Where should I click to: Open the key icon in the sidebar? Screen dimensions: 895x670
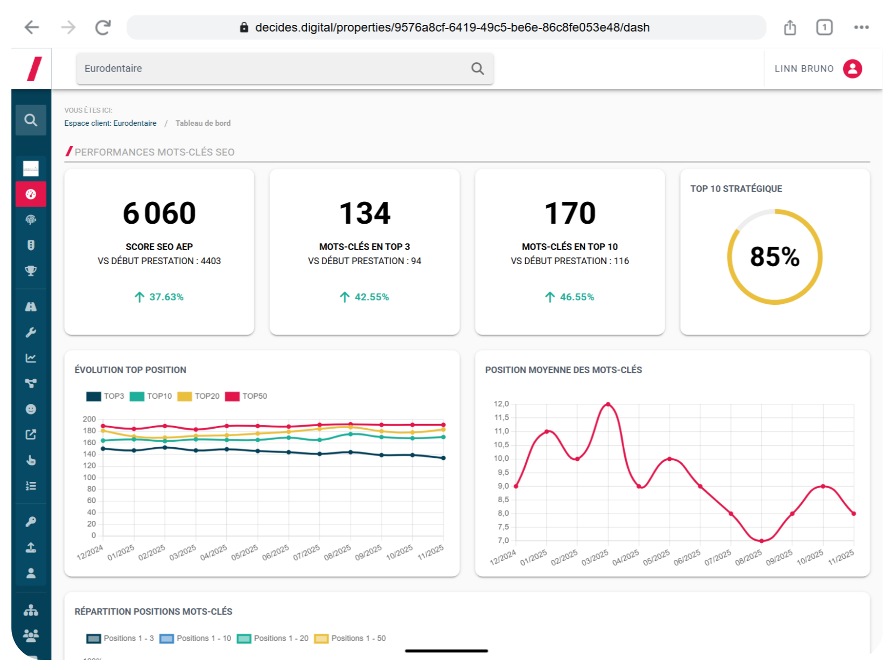pyautogui.click(x=31, y=522)
